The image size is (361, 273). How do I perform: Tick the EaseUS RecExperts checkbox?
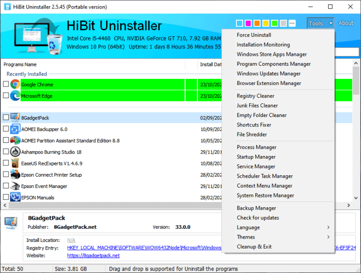pyautogui.click(x=6, y=163)
